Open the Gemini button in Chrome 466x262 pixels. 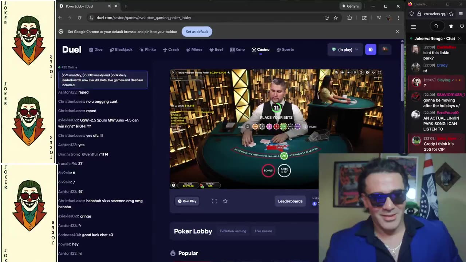pyautogui.click(x=350, y=6)
